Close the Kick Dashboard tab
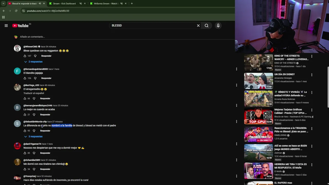The width and height of the screenshot is (329, 185). tap(85, 4)
